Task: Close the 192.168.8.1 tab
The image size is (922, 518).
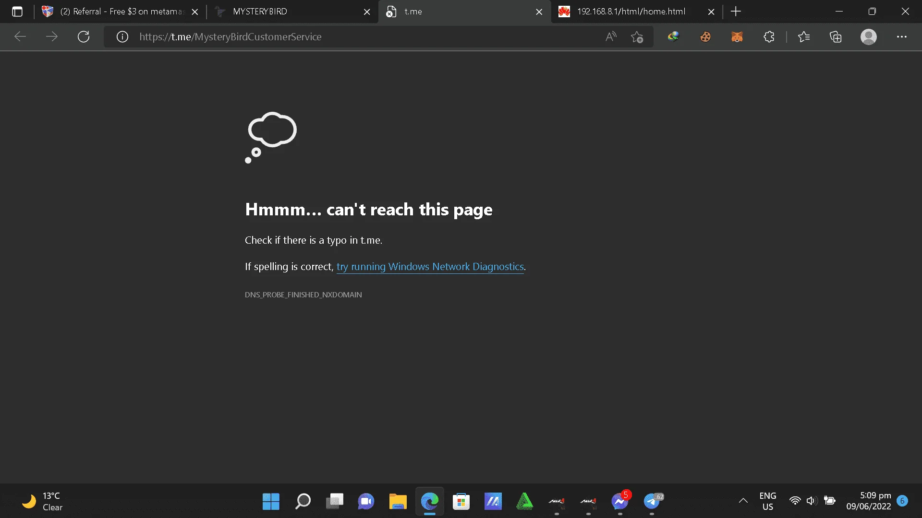Action: coord(711,12)
